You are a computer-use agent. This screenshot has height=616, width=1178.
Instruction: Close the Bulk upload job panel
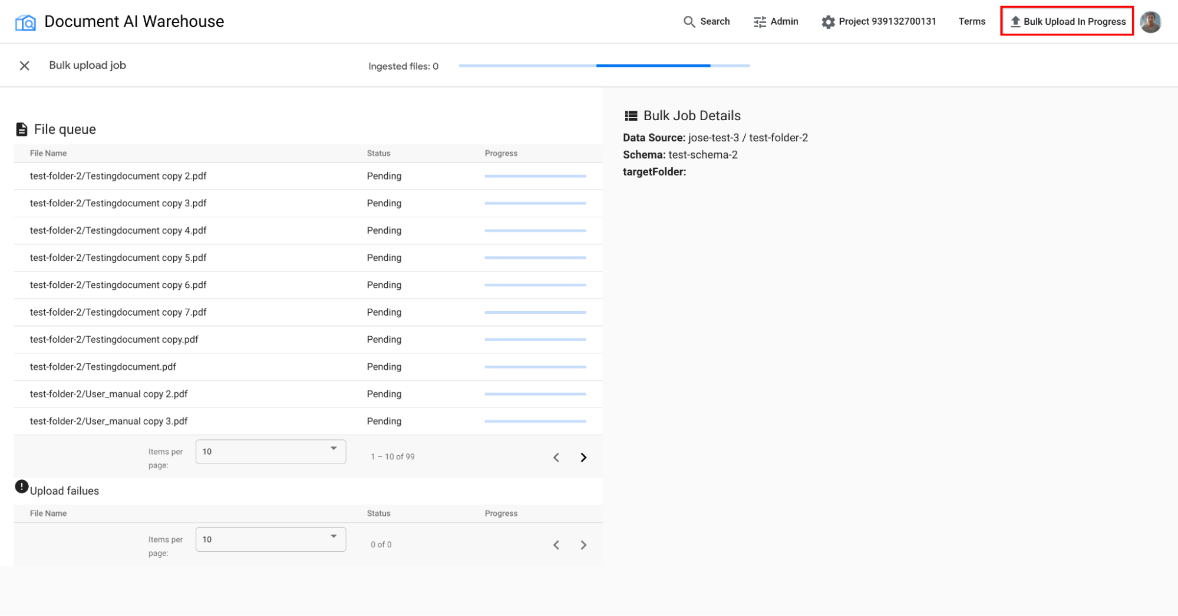point(24,65)
